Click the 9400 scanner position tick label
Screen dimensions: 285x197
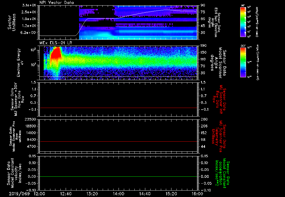pyautogui.click(x=31, y=140)
